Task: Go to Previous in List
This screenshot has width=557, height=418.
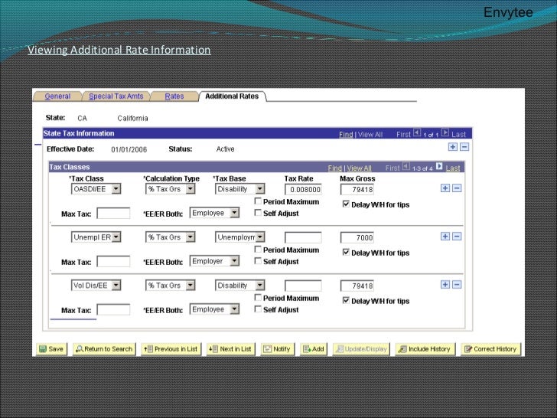Action: coord(171,349)
